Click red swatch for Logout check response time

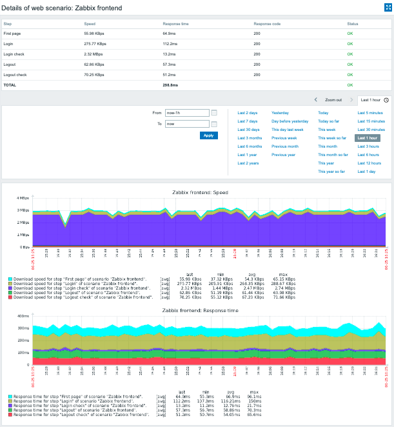click(10, 415)
